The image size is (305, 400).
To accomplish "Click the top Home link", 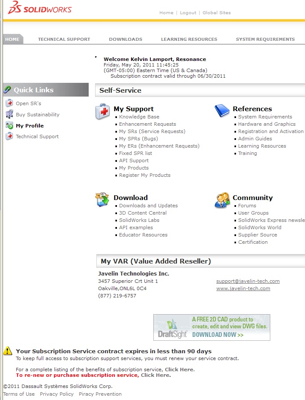I will [166, 13].
